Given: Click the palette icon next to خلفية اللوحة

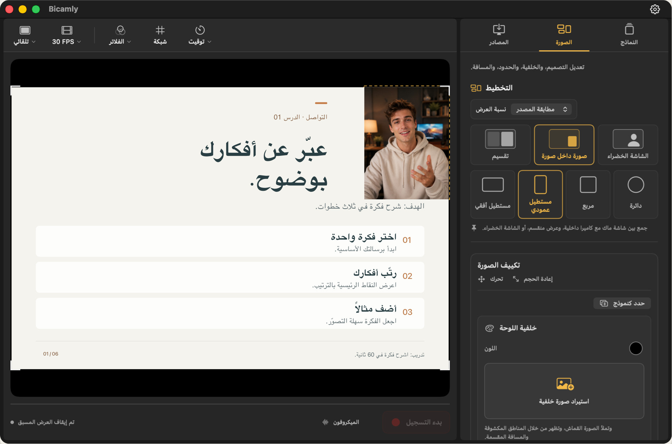Looking at the screenshot, I should [x=489, y=328].
